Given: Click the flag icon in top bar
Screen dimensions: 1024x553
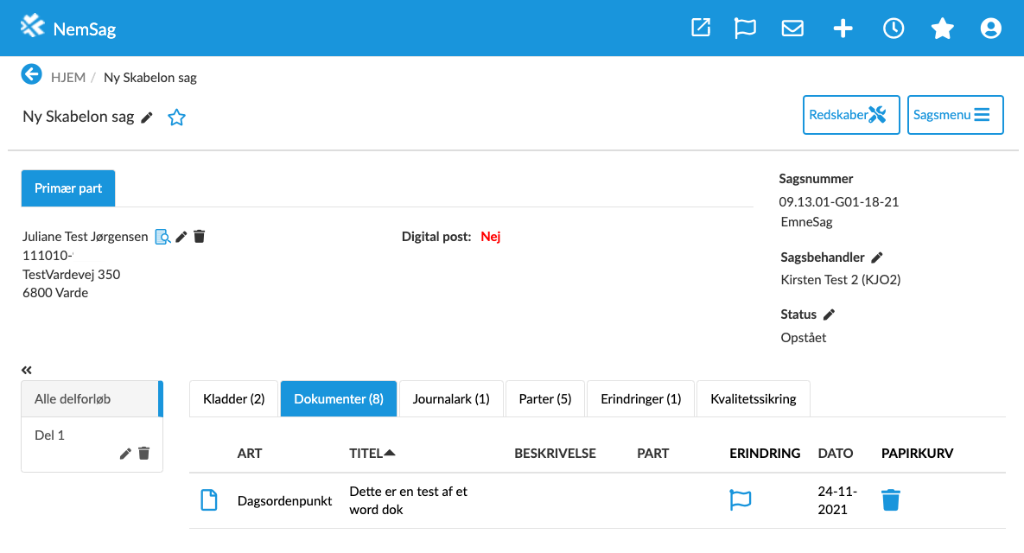Looking at the screenshot, I should coord(745,29).
